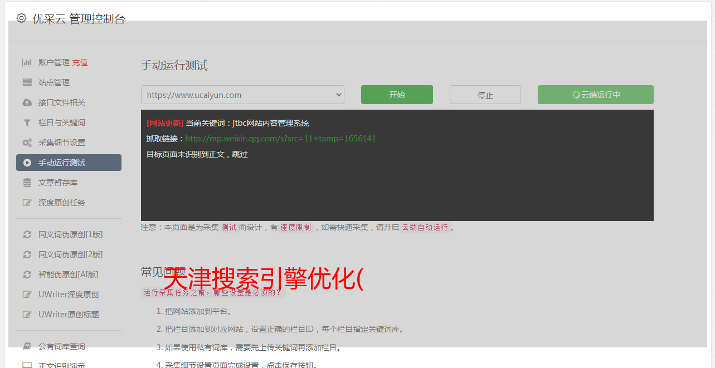Click the green 开始 button
This screenshot has width=715, height=368.
pos(397,95)
